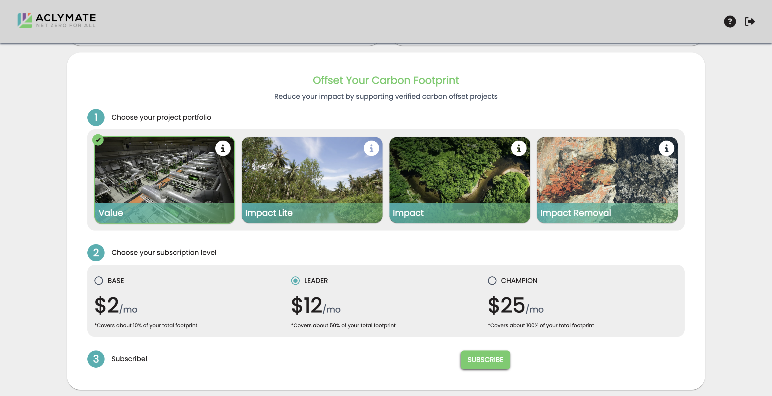The width and height of the screenshot is (772, 396).
Task: Select the LEADER subscription level
Action: [x=295, y=280]
